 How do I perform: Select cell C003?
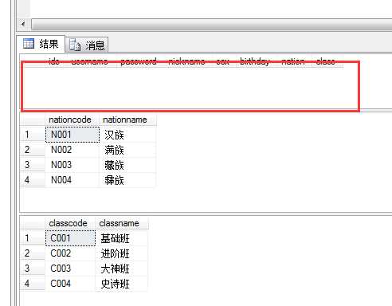pyautogui.click(x=70, y=269)
